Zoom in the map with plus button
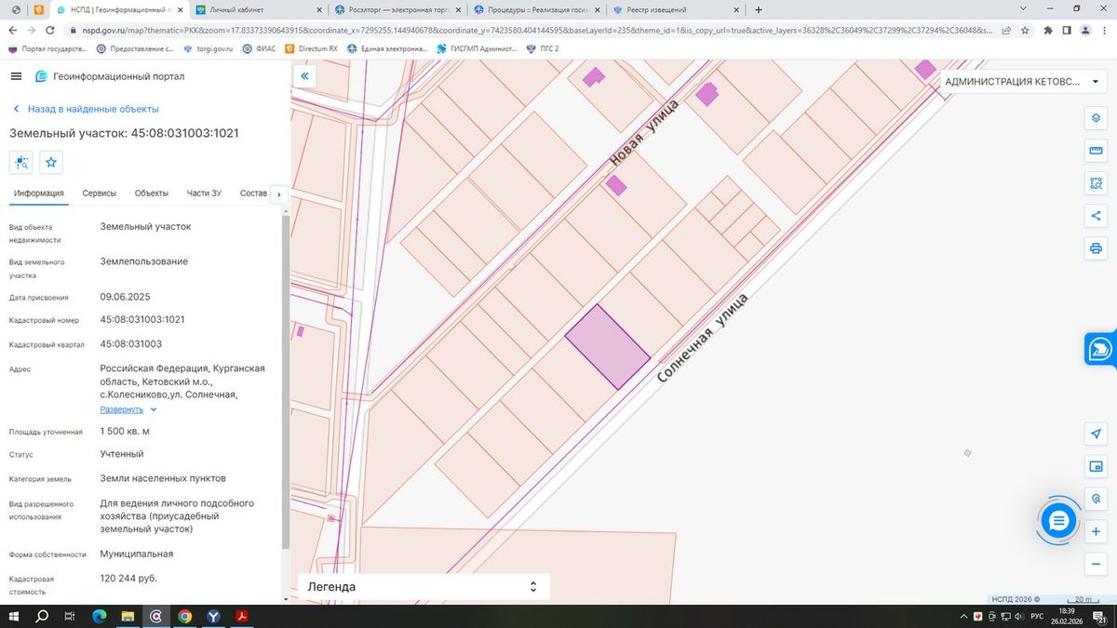 coord(1096,532)
